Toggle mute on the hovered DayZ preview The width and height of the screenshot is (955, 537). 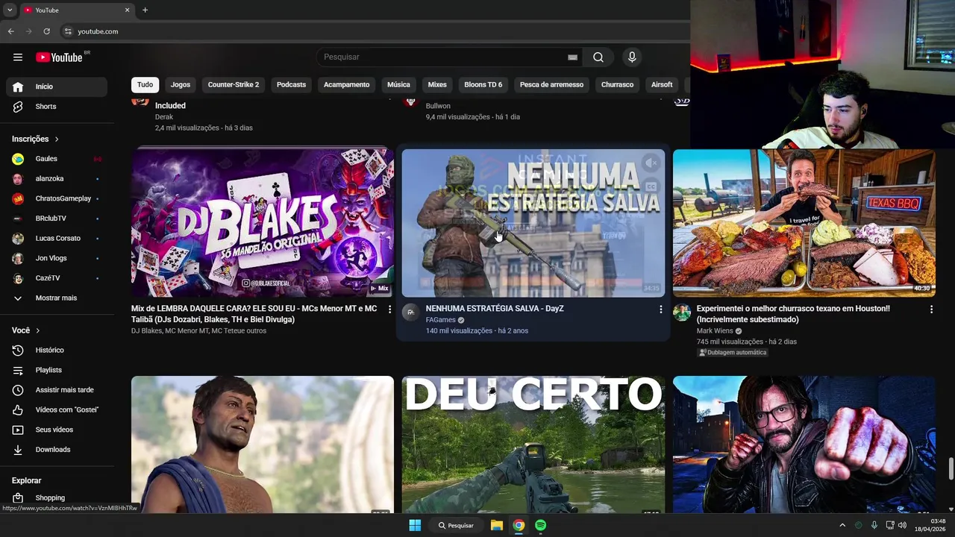tap(651, 163)
